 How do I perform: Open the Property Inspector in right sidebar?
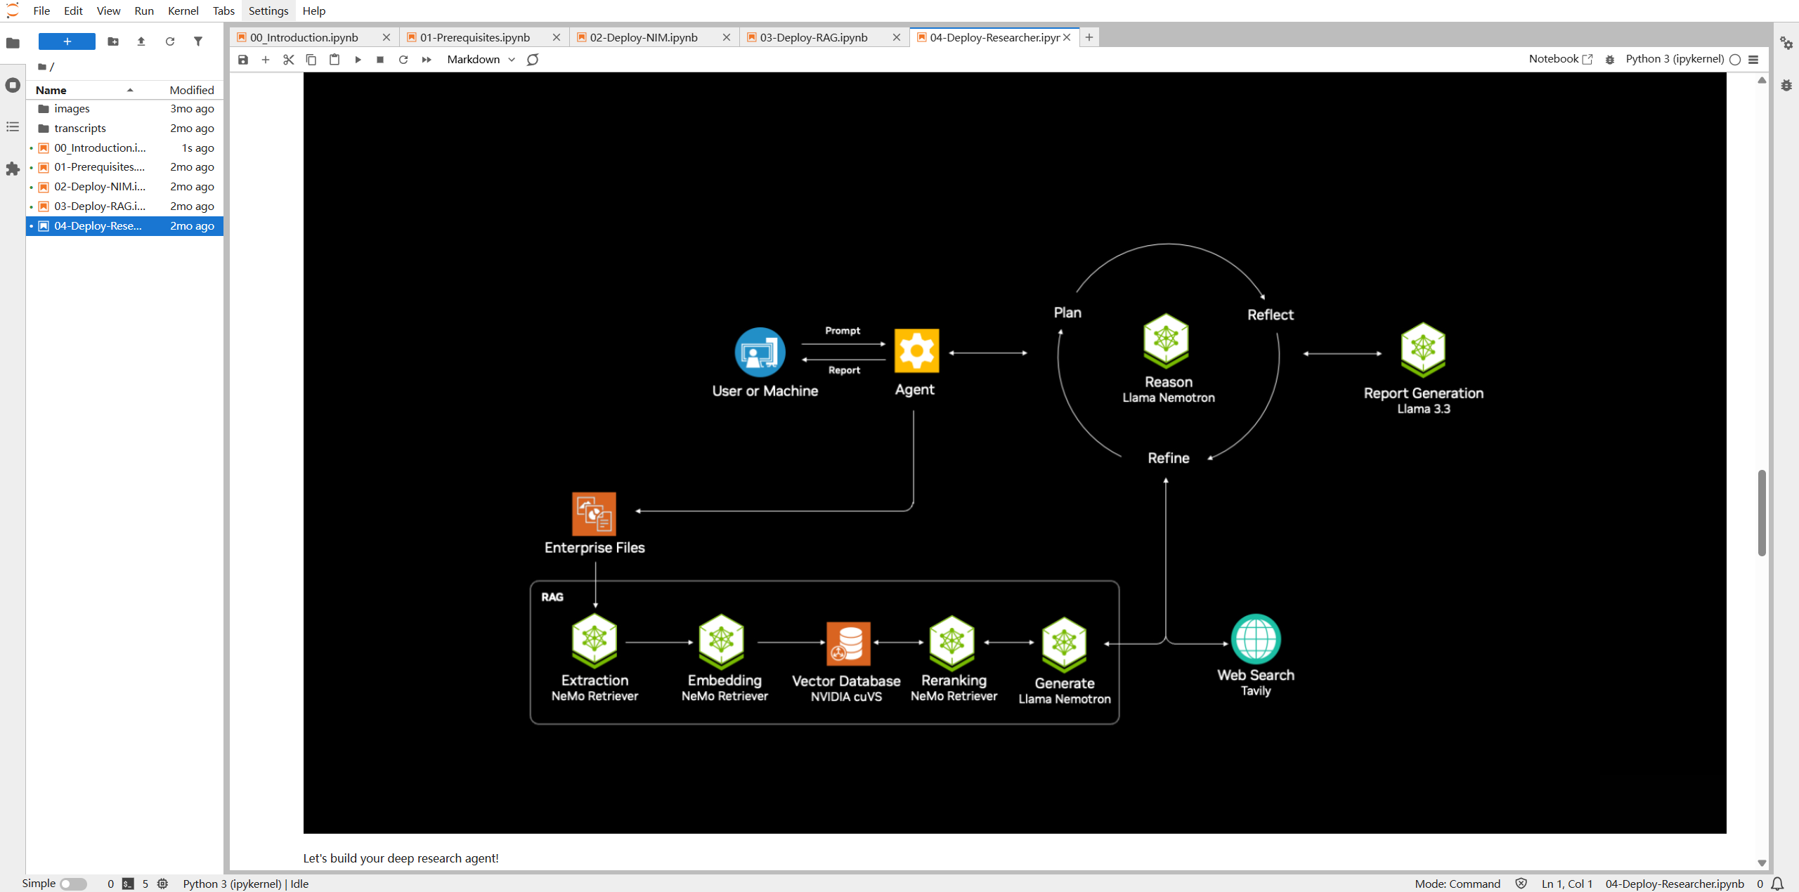[1786, 43]
